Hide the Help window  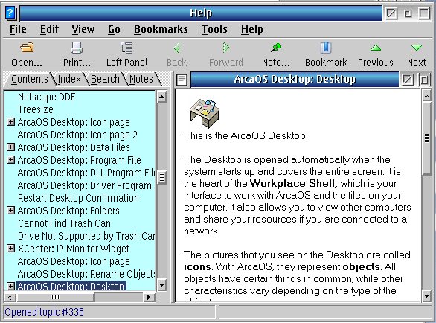point(391,13)
